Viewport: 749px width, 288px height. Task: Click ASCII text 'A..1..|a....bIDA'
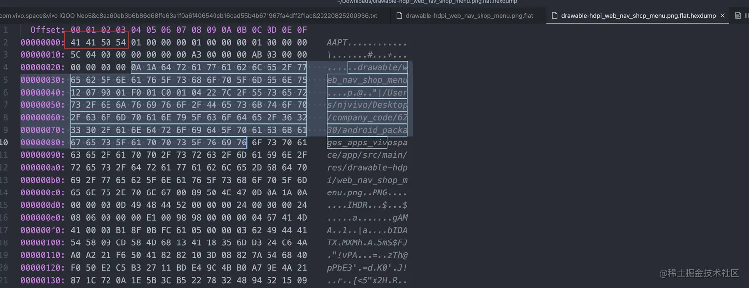367,230
